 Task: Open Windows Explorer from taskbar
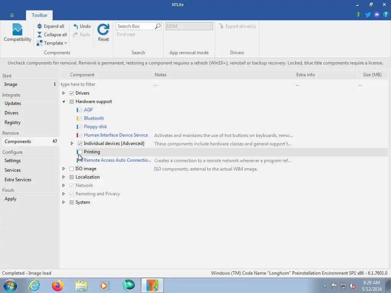pyautogui.click(x=82, y=286)
